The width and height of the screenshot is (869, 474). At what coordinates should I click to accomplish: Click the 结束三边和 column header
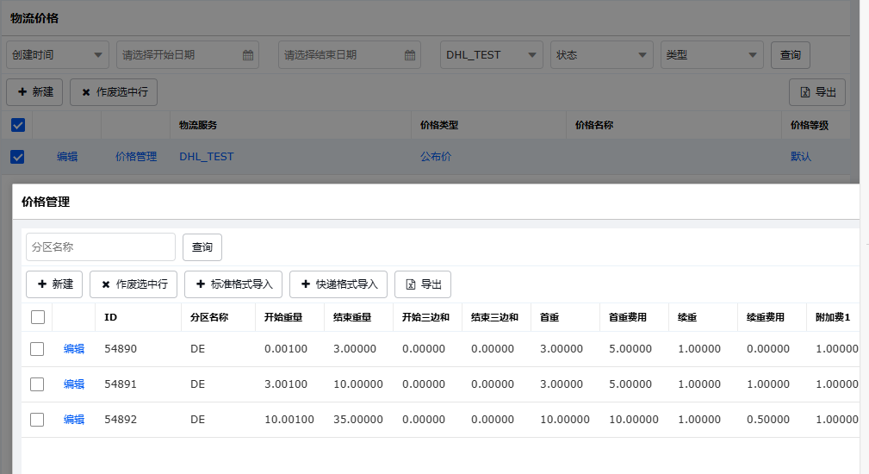click(x=494, y=317)
